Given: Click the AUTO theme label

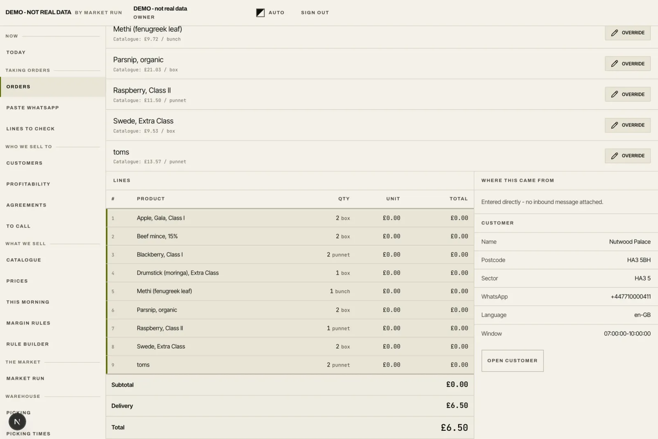Looking at the screenshot, I should pyautogui.click(x=276, y=13).
